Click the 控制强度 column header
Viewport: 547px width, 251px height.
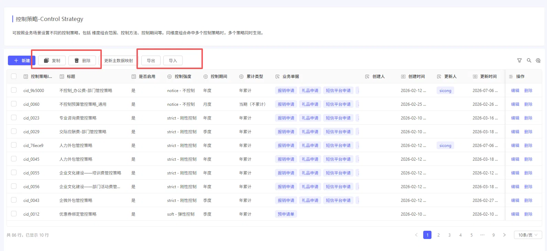[183, 77]
